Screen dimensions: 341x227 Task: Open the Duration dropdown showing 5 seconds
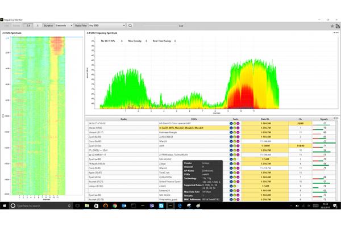click(64, 26)
